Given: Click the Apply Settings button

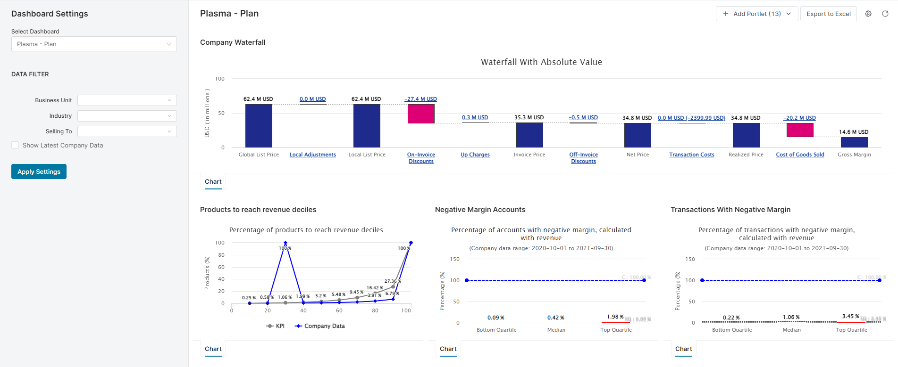Looking at the screenshot, I should (39, 171).
